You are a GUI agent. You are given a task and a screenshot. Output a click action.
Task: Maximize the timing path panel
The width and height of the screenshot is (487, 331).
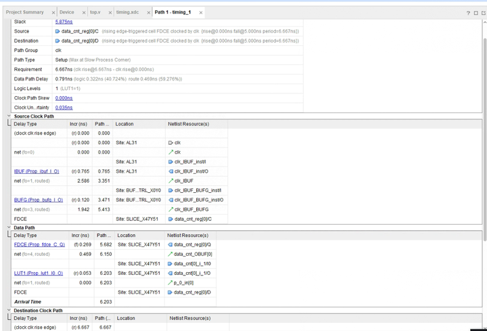476,13
